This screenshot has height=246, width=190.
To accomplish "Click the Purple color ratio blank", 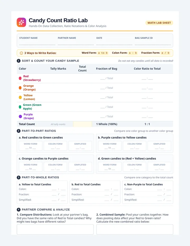I will [147, 117].
